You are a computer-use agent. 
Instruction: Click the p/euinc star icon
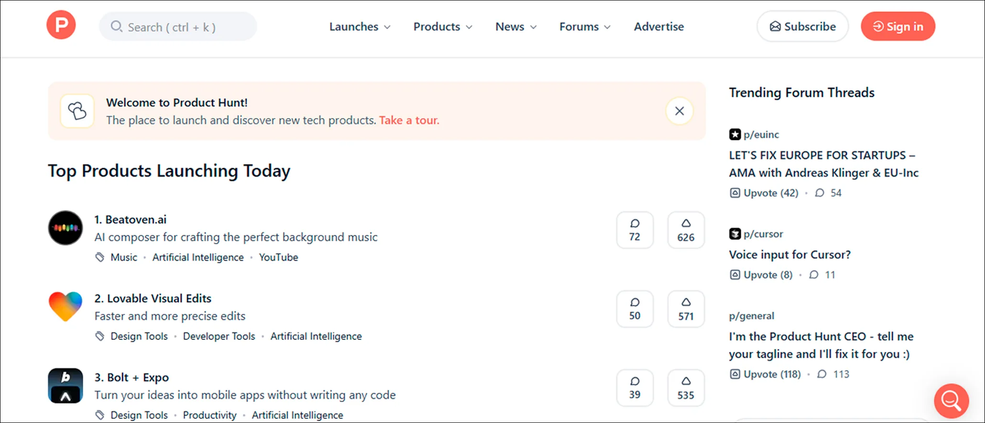pyautogui.click(x=735, y=134)
